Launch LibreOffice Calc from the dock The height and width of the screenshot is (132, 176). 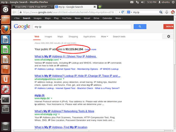click(x=5, y=50)
